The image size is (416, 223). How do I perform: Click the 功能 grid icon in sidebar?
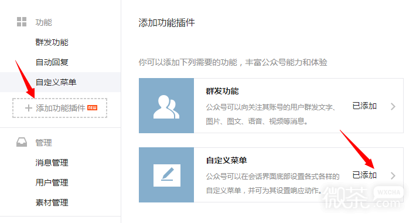[x=22, y=22]
